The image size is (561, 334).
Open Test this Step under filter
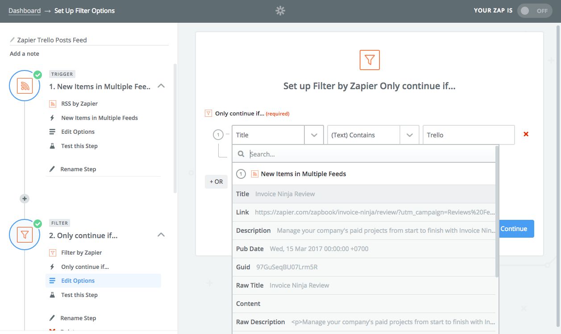click(x=79, y=295)
